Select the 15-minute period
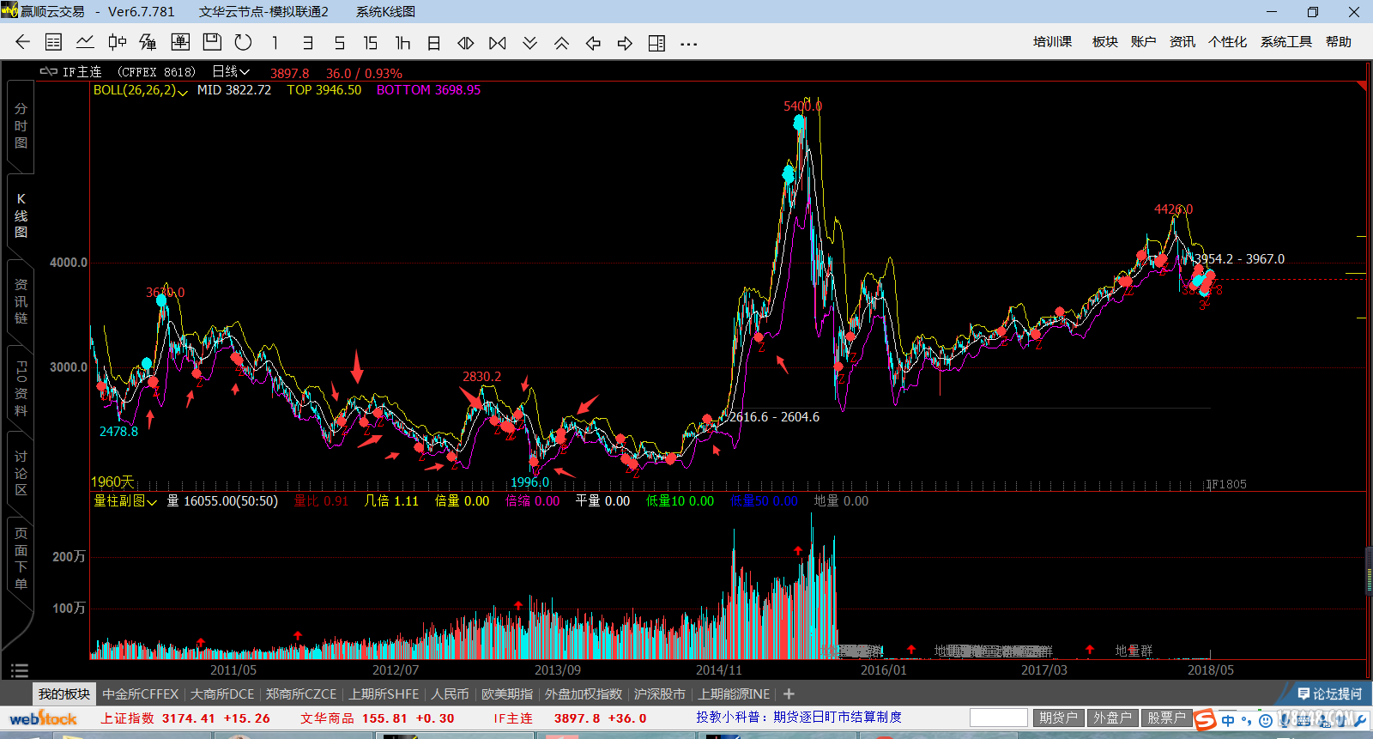Screen dimensions: 1373x739 371,43
